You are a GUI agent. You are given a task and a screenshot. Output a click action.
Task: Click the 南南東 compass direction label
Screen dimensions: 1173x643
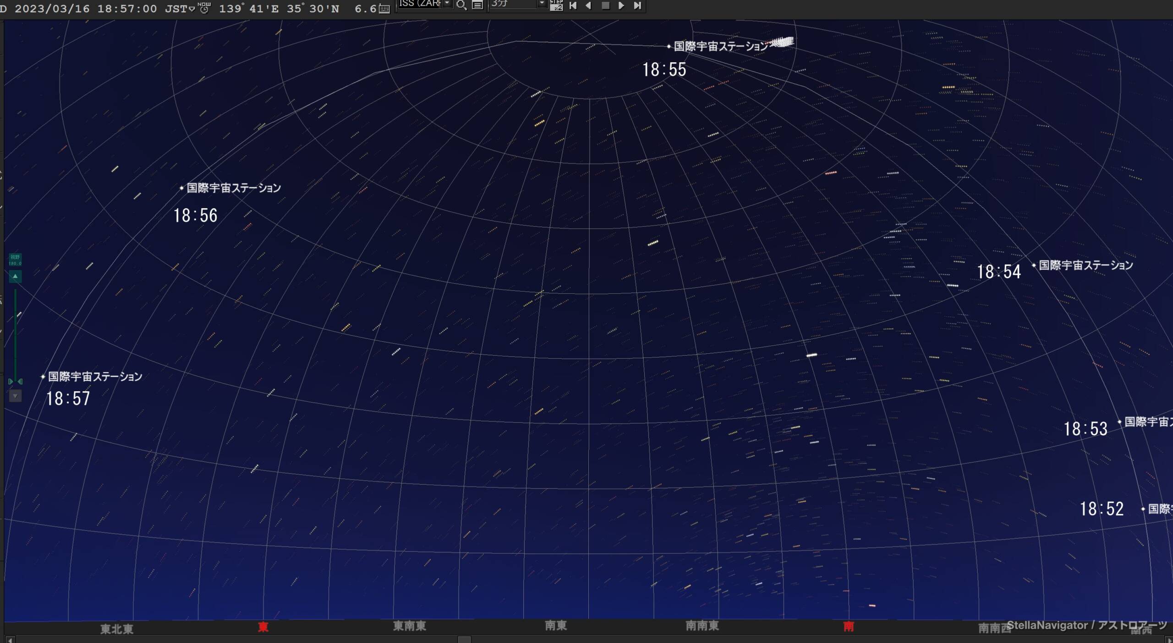[702, 626]
